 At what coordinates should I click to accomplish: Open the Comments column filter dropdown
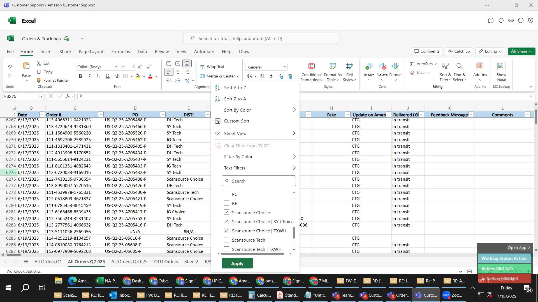[x=527, y=115]
